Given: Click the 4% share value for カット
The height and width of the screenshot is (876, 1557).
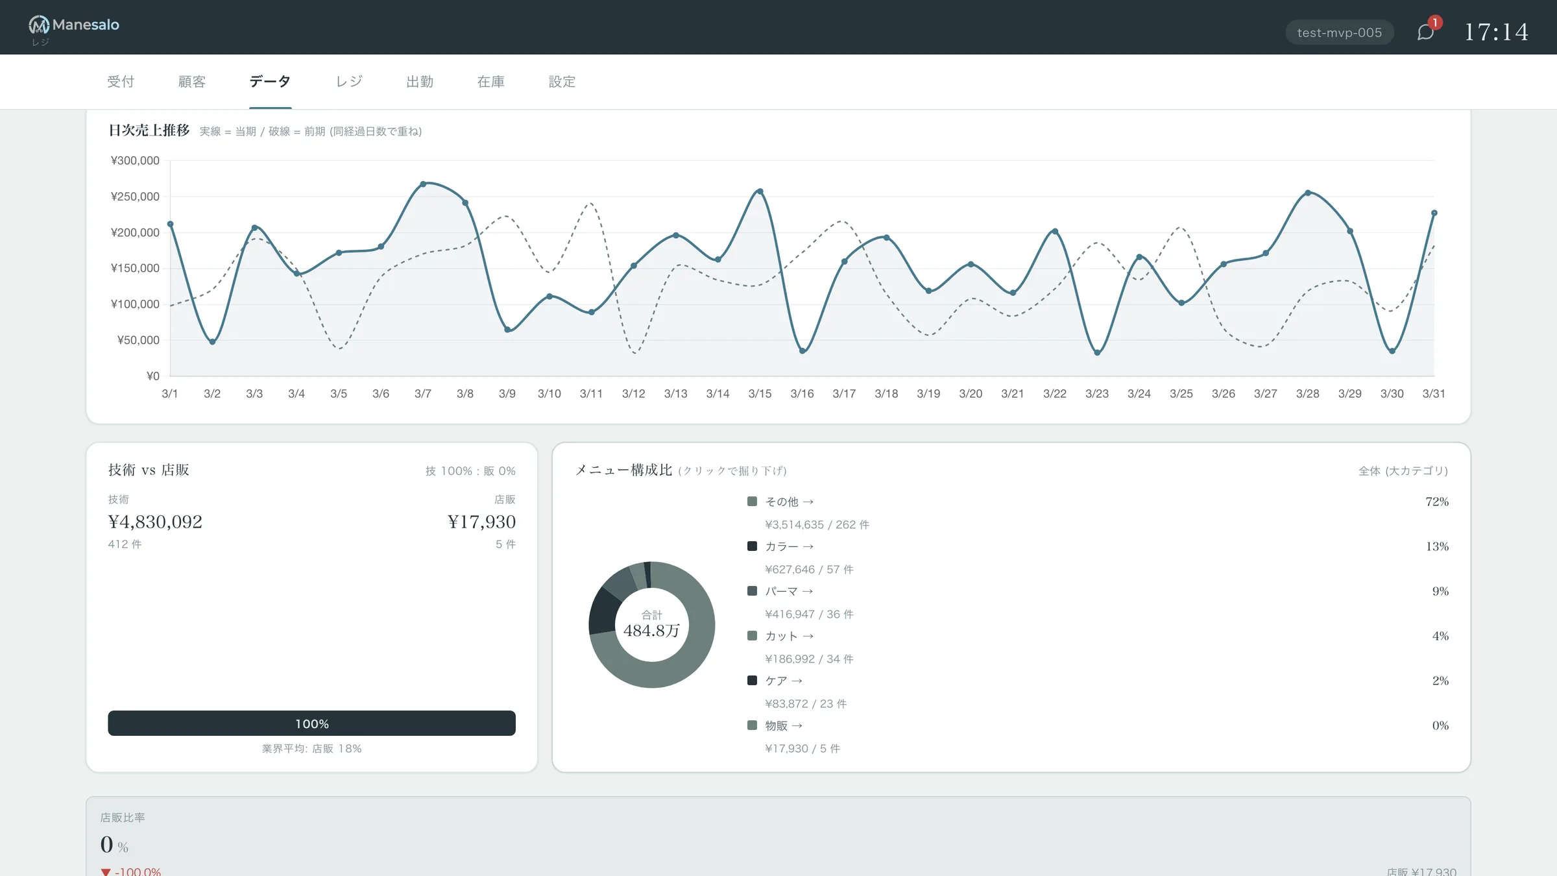Looking at the screenshot, I should [1440, 636].
